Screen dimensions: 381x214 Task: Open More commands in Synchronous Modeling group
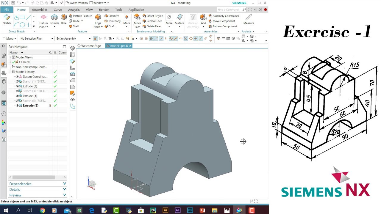(x=169, y=20)
